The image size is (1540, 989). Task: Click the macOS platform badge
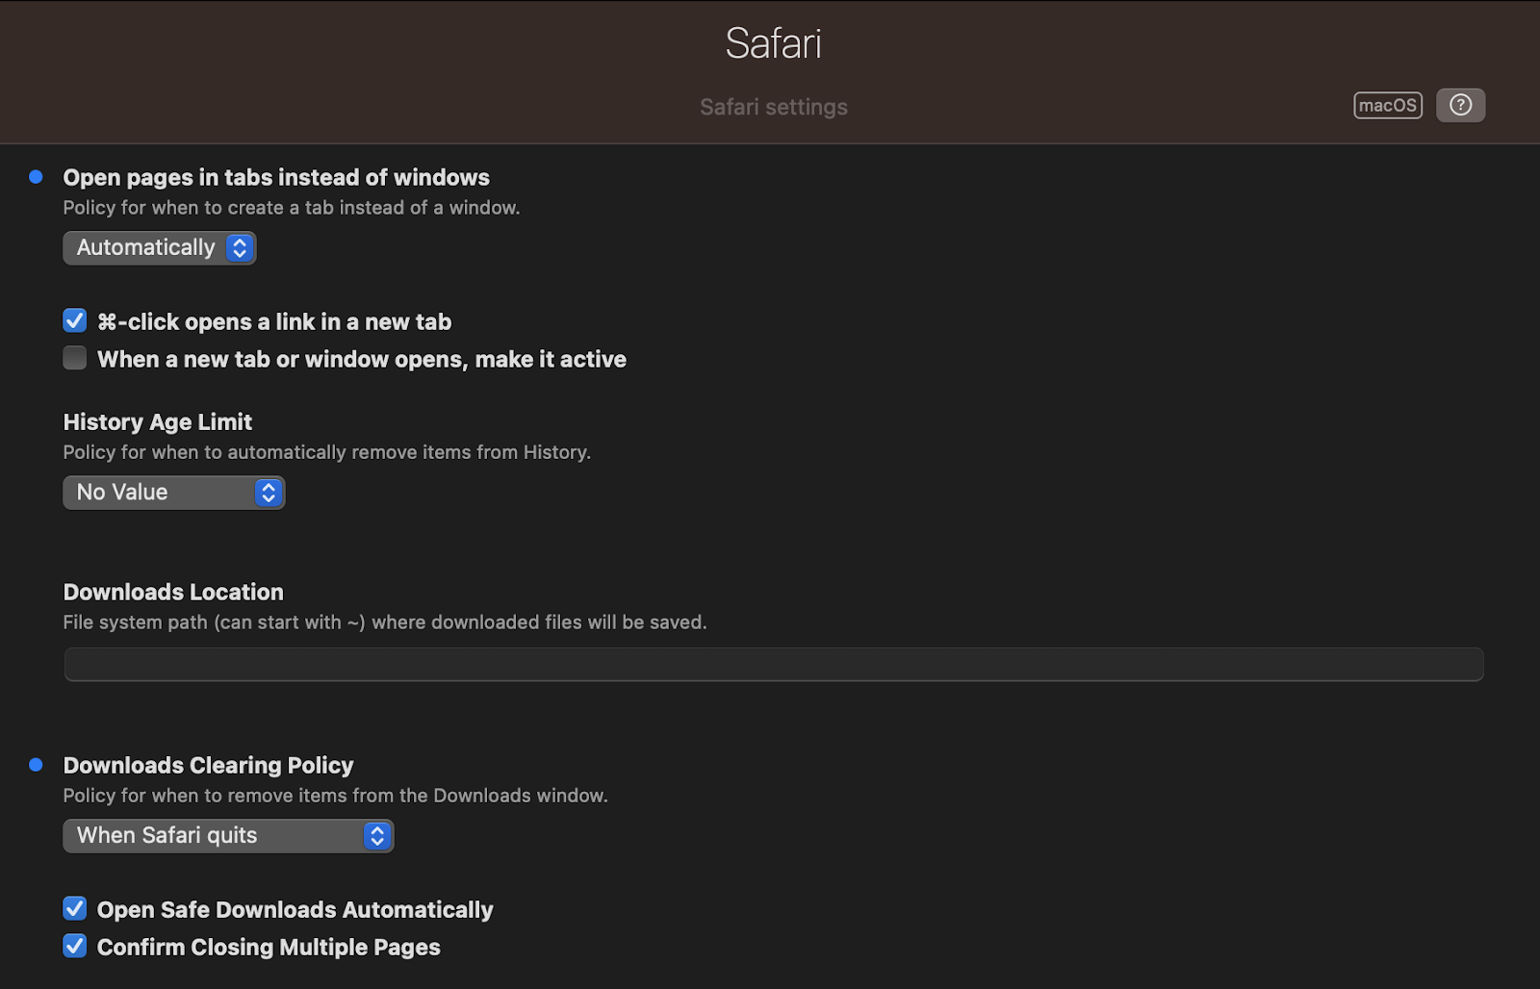pos(1388,105)
